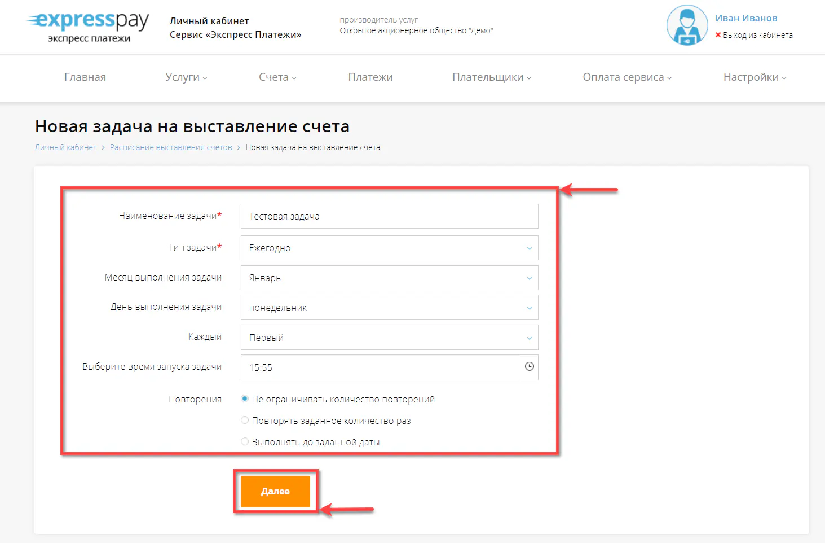This screenshot has height=543, width=825.
Task: Click the task name field containing 'Тестовая задача'
Action: [x=389, y=216]
